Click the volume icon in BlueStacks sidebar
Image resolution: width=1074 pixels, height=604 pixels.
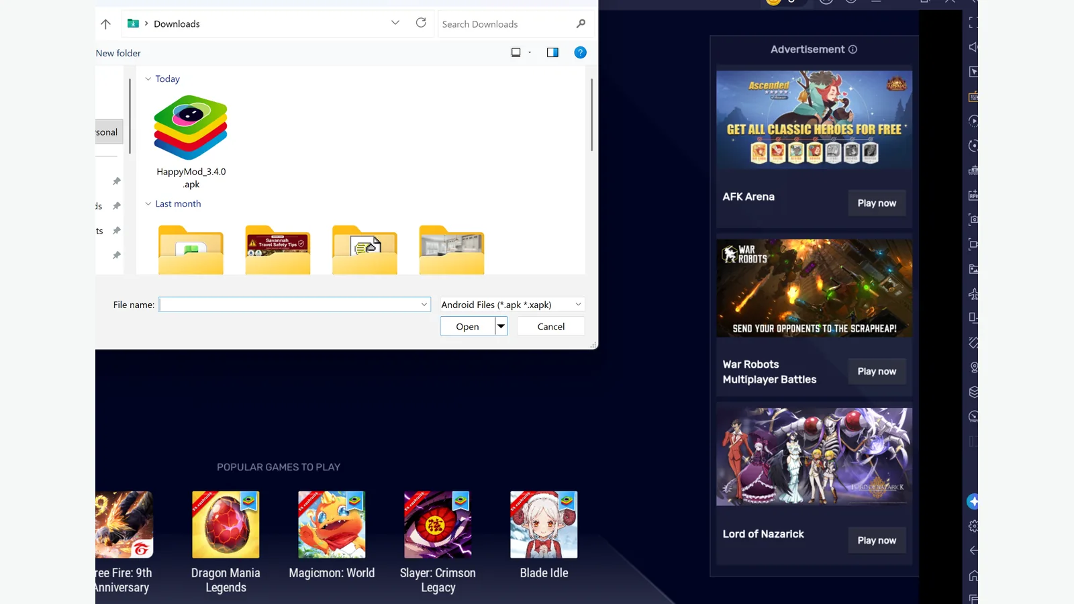pos(973,47)
